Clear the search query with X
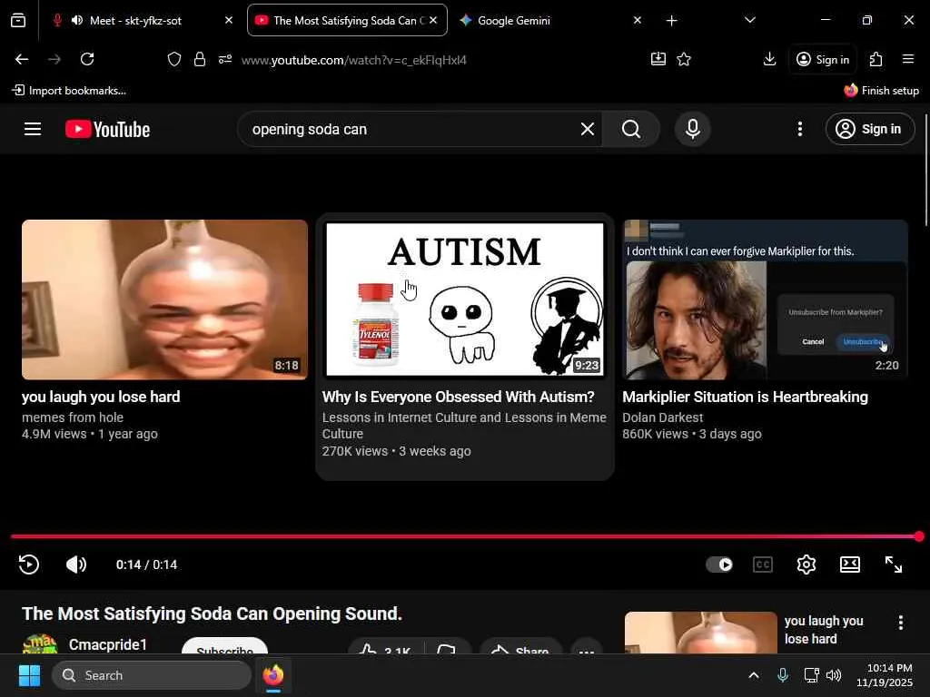 point(588,129)
